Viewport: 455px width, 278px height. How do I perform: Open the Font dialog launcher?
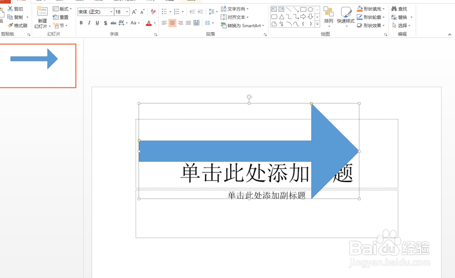pos(156,35)
